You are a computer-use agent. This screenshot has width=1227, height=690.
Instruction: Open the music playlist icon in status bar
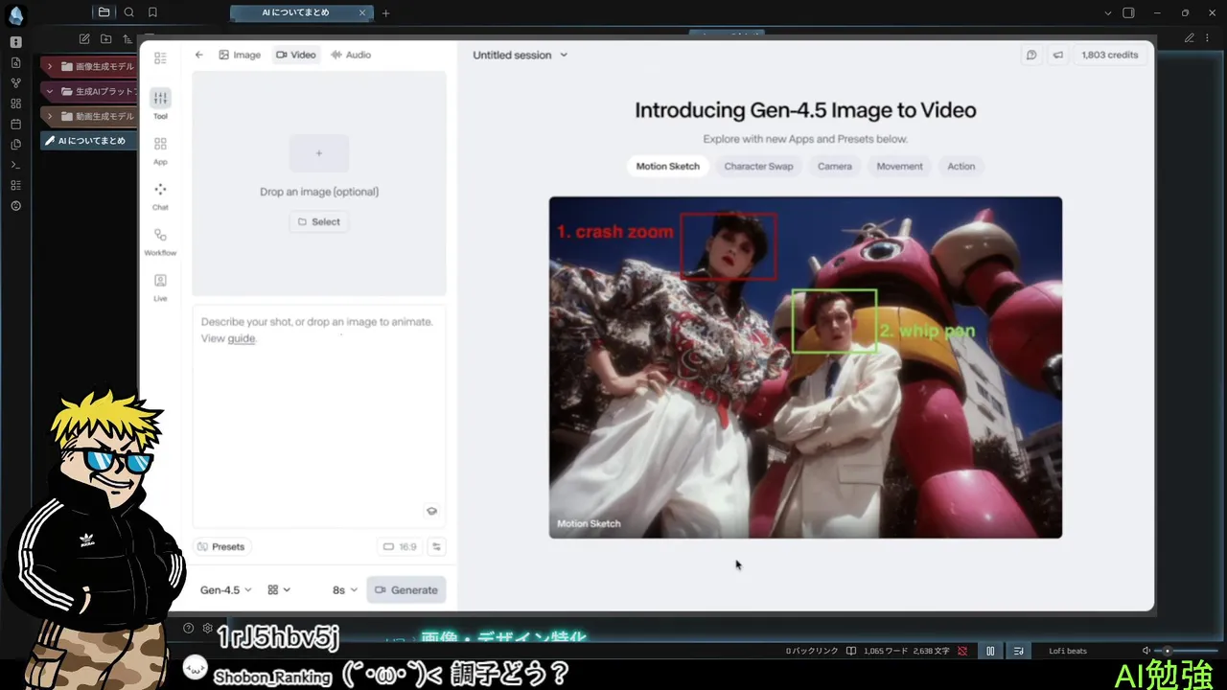point(1019,651)
